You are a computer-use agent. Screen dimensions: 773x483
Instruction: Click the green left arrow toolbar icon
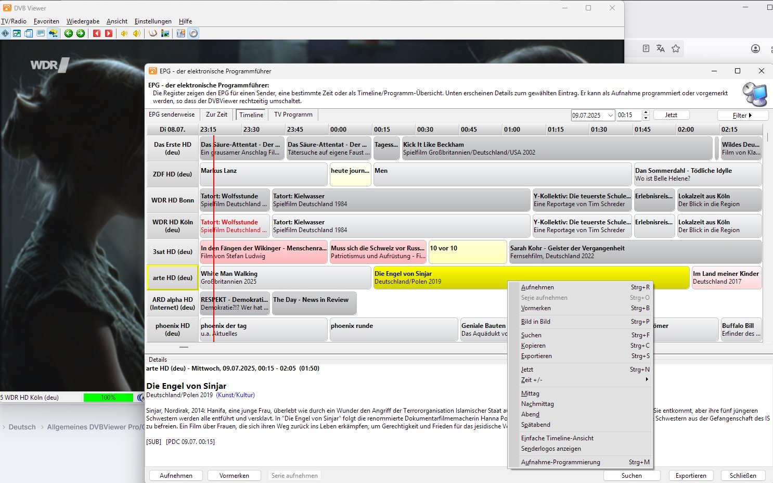(x=69, y=33)
